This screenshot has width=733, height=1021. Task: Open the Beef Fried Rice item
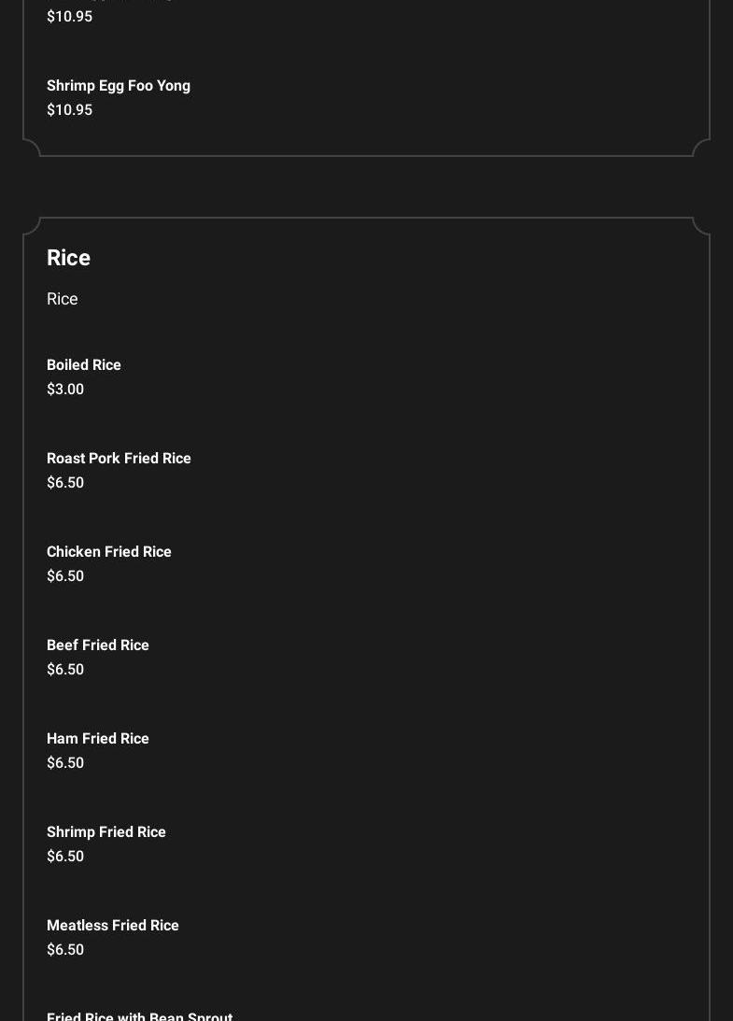pyautogui.click(x=98, y=645)
